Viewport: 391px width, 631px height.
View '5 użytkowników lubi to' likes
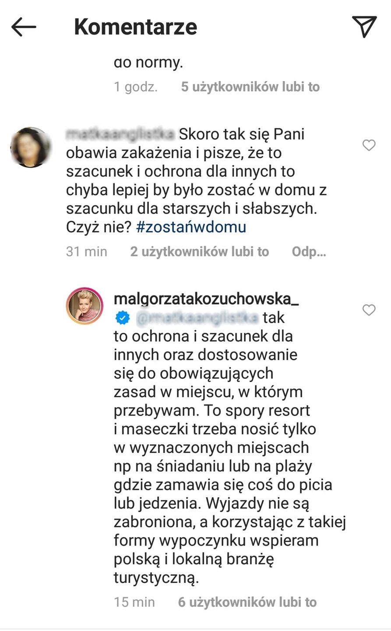[x=250, y=87]
